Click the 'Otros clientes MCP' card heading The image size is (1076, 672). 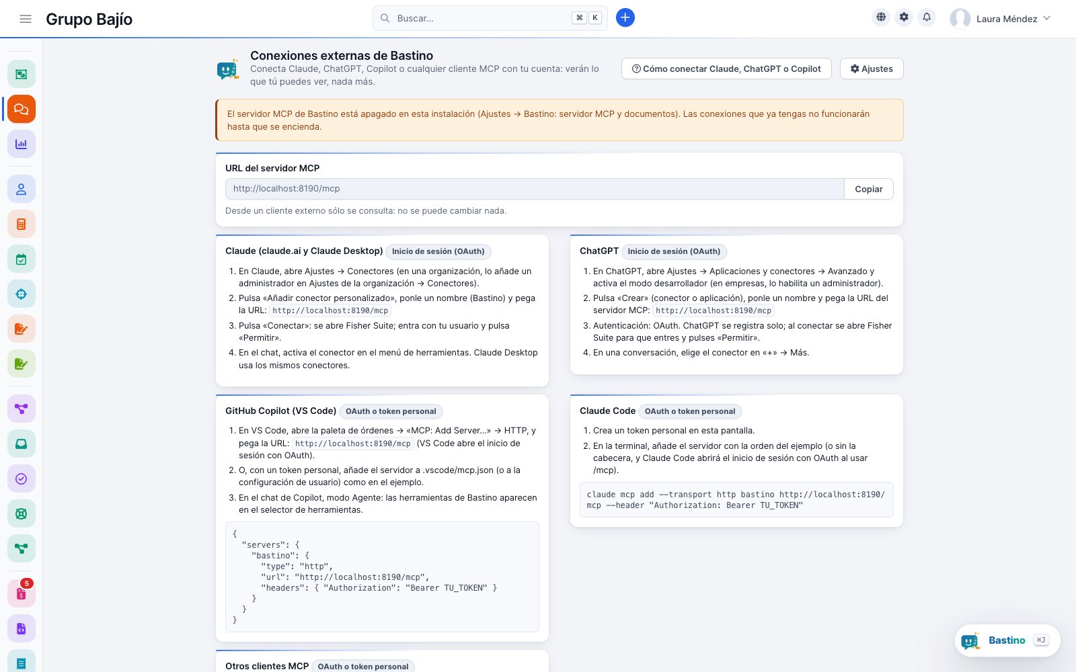(267, 666)
